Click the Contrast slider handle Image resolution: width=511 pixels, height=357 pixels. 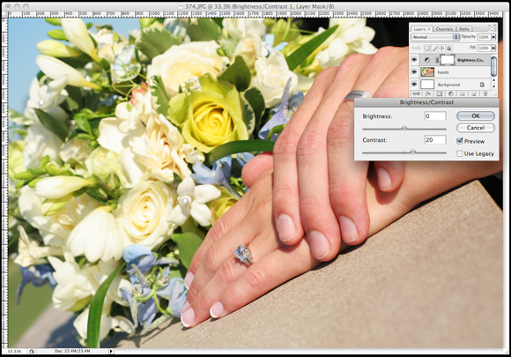point(413,152)
